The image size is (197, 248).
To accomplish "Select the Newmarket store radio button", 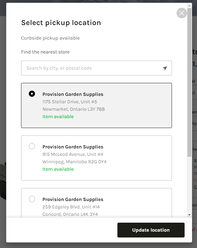I will 32,94.
